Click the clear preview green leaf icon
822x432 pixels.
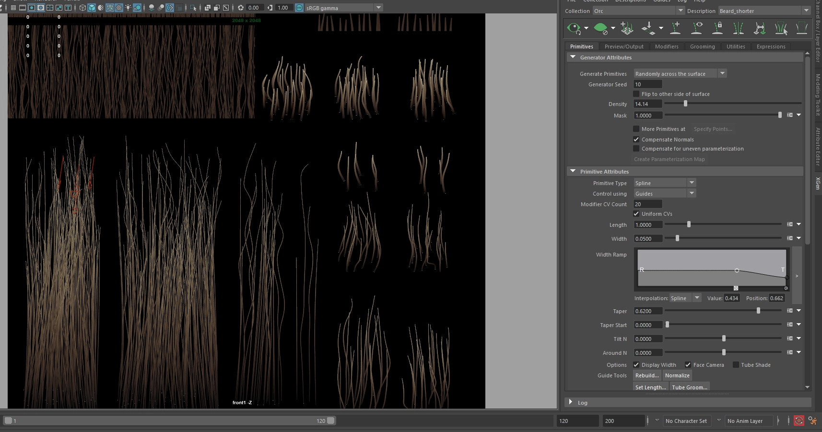coord(600,28)
